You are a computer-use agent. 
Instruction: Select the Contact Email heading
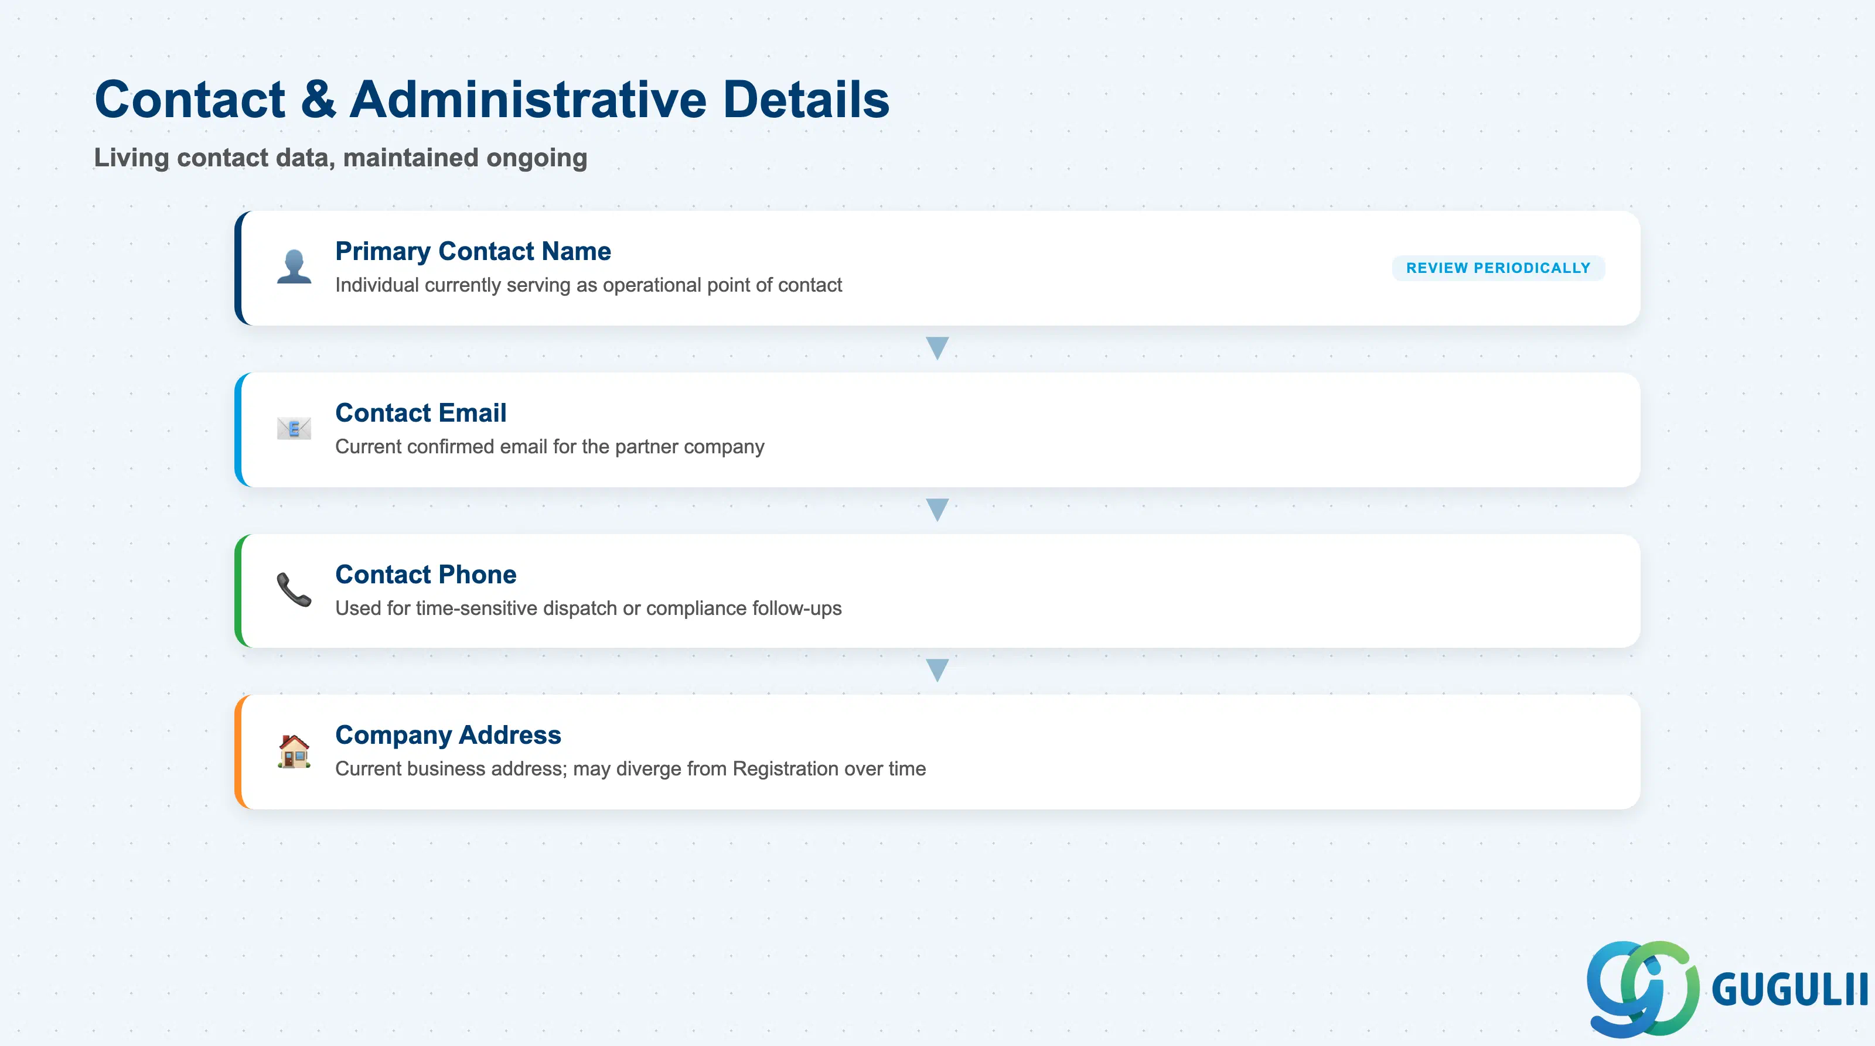pyautogui.click(x=421, y=412)
